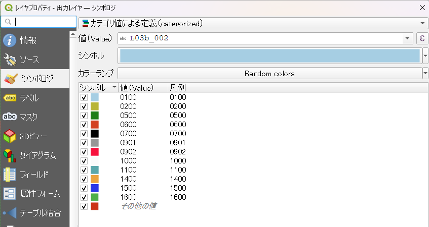Open the マスク abc icon
The width and height of the screenshot is (429, 227).
[x=10, y=117]
